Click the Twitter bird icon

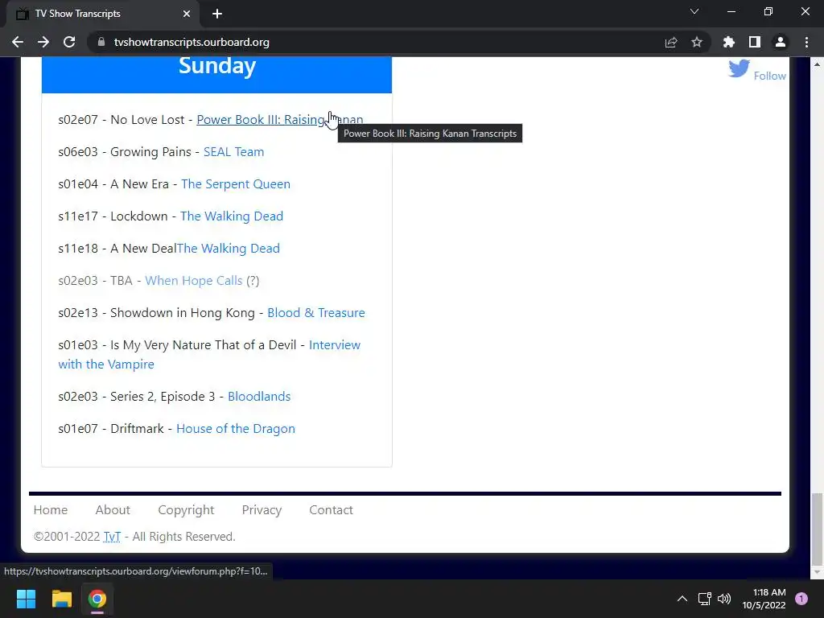[x=739, y=68]
